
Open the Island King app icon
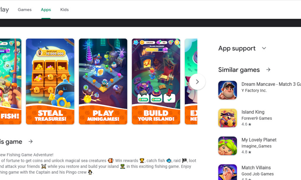point(228,118)
